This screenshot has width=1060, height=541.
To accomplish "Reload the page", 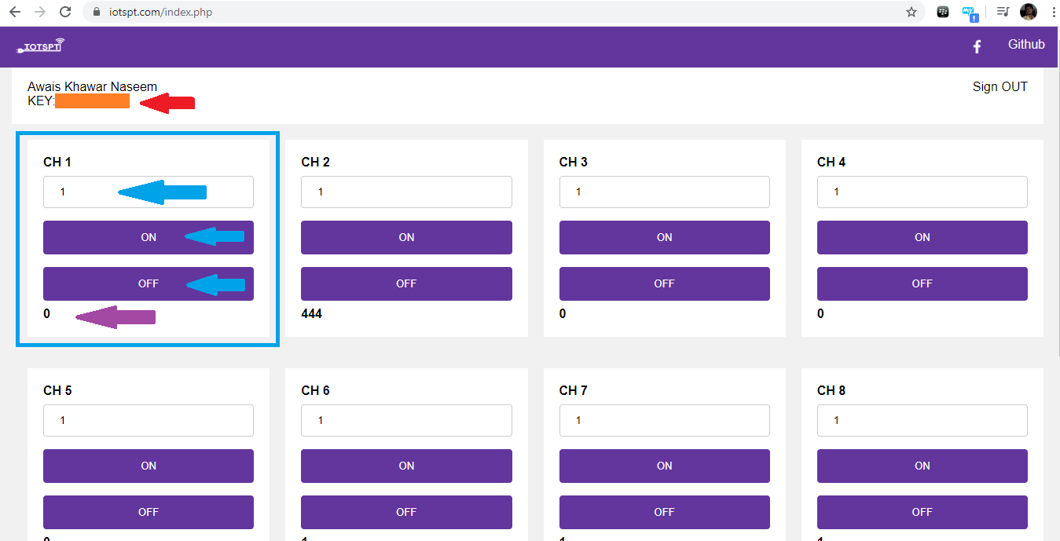I will [65, 12].
